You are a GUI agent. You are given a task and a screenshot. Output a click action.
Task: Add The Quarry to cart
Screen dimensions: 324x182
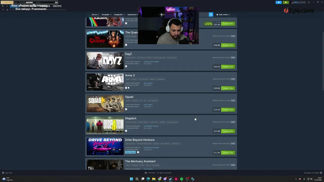click(228, 45)
